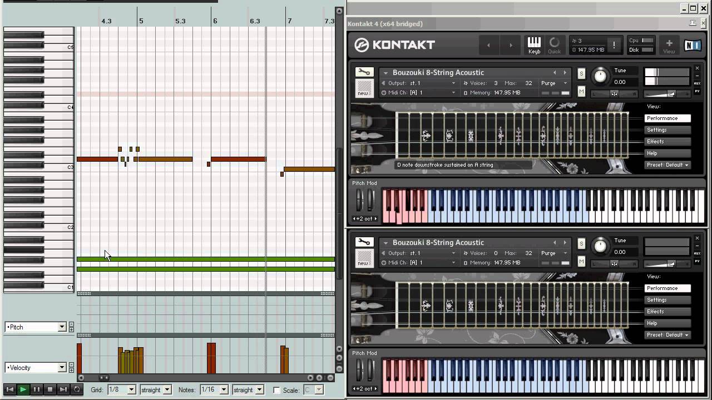Enable the Scale checkbox

[x=276, y=391]
